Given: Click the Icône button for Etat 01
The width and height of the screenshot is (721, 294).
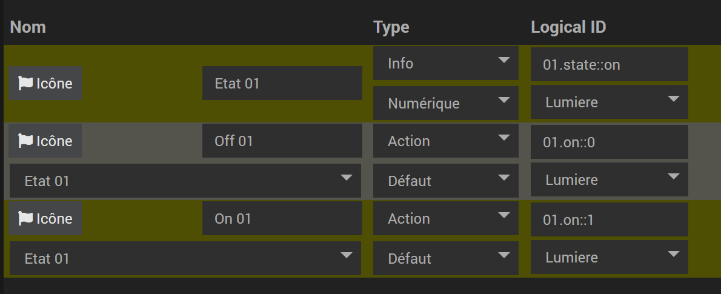Looking at the screenshot, I should click(x=45, y=83).
